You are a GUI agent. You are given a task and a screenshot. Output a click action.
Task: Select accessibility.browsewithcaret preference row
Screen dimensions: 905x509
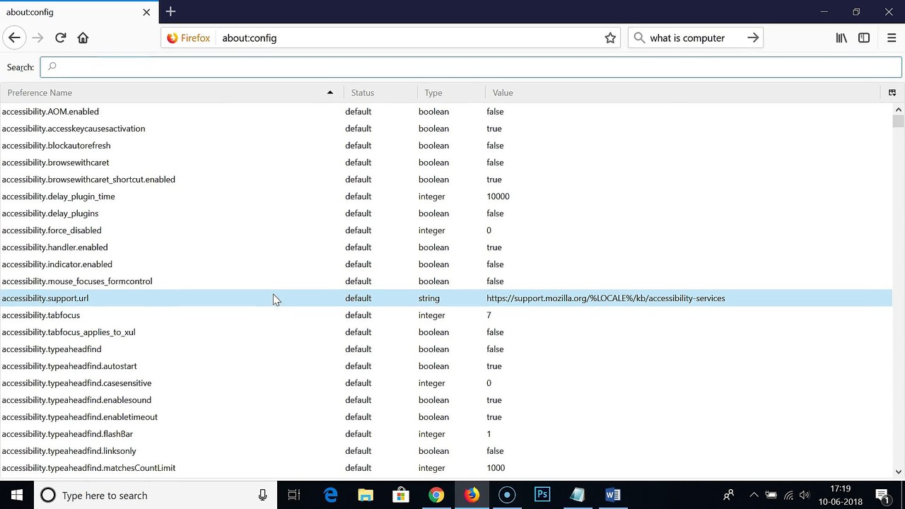click(446, 163)
